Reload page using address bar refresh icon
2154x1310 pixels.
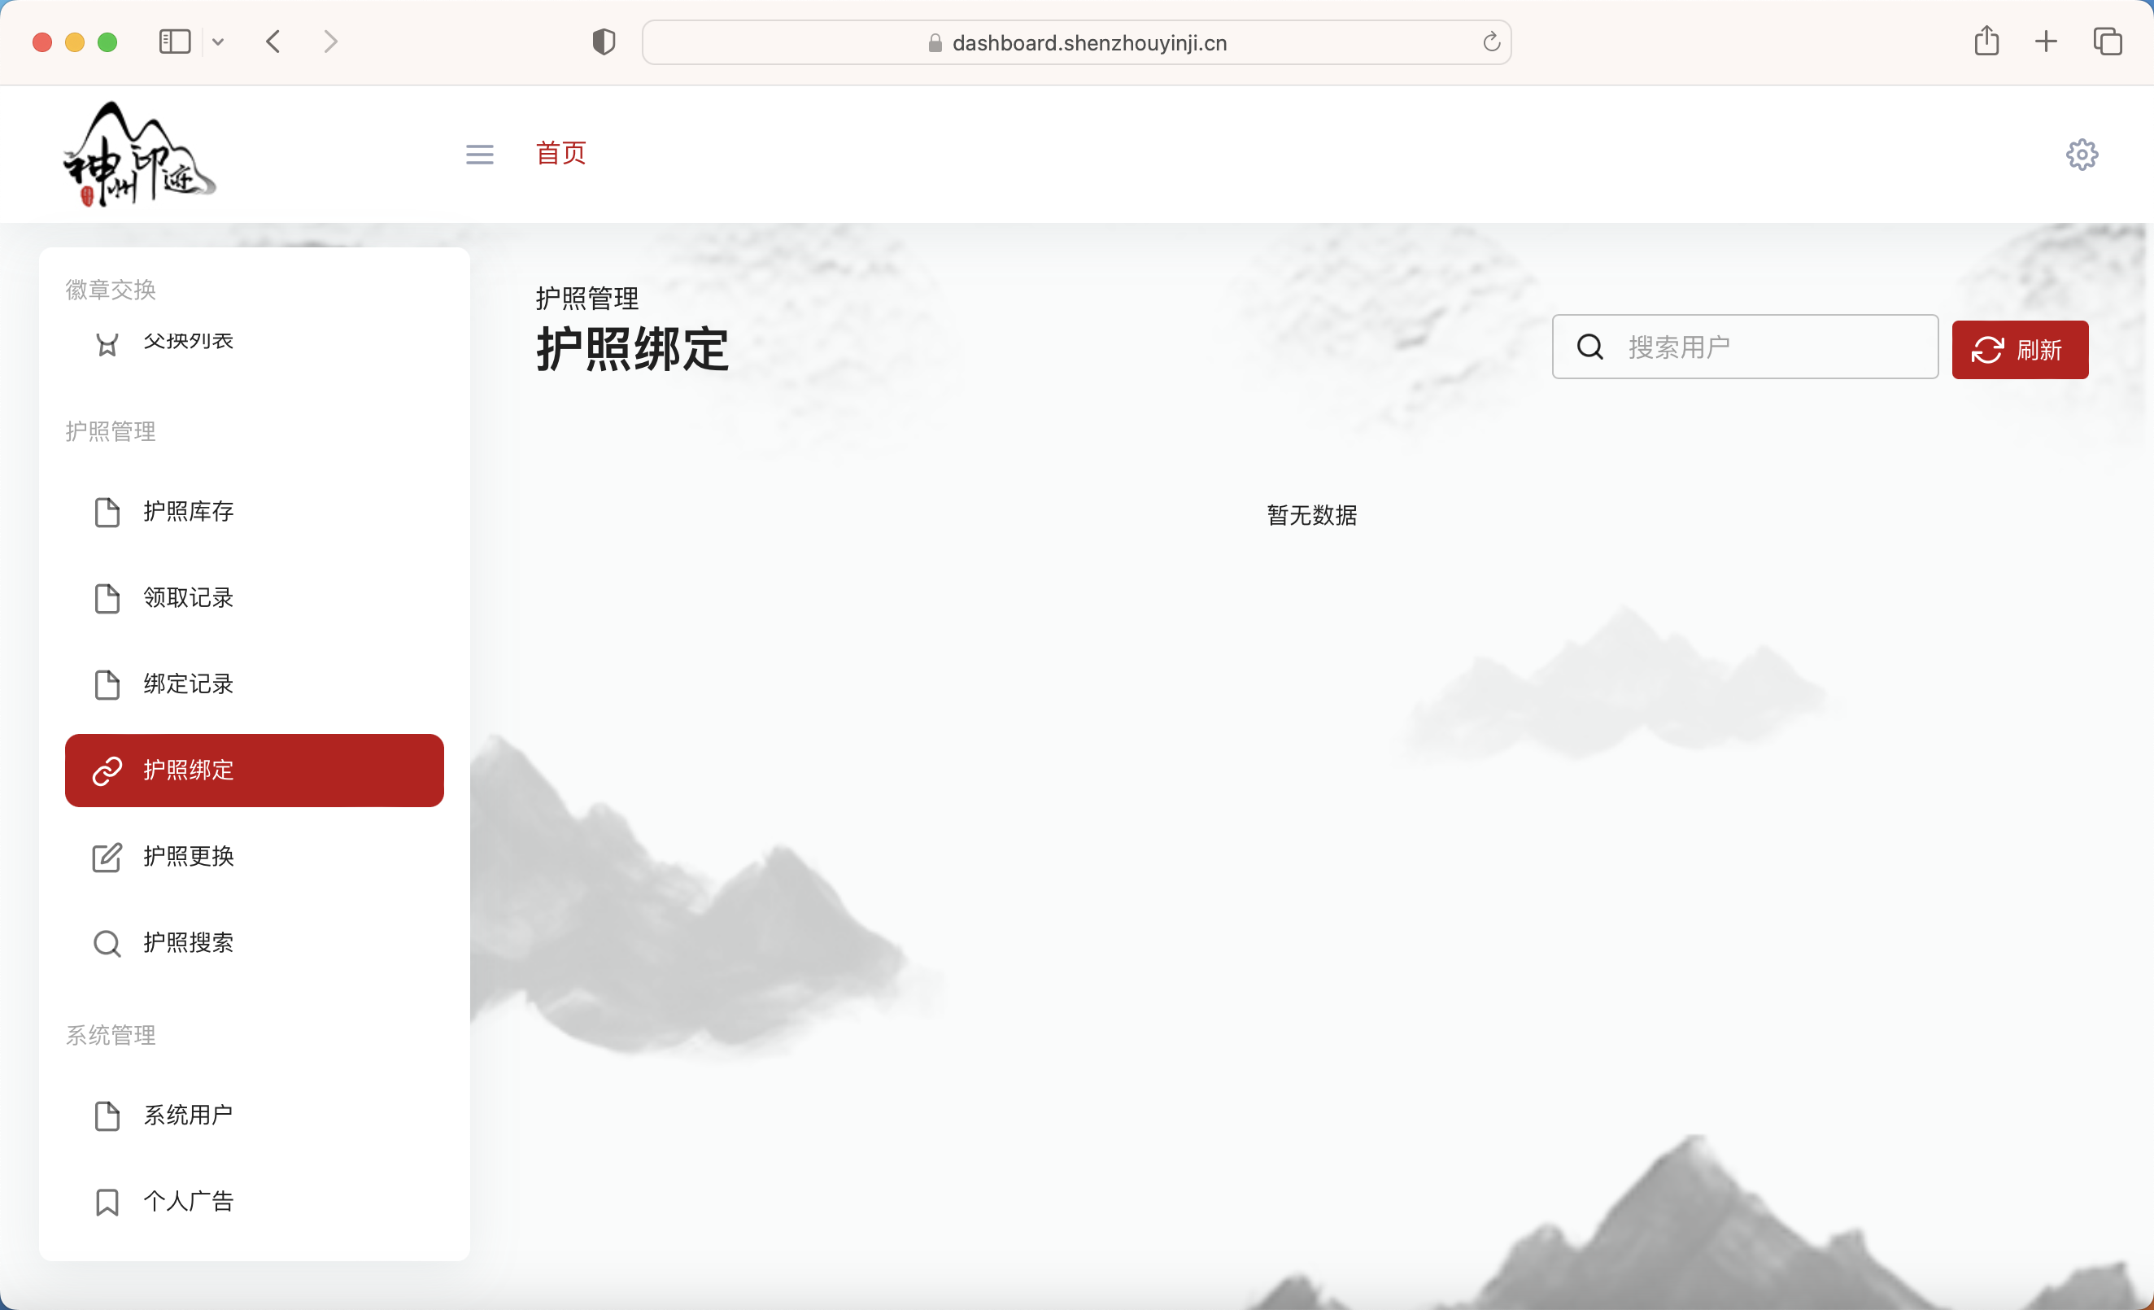(x=1490, y=42)
